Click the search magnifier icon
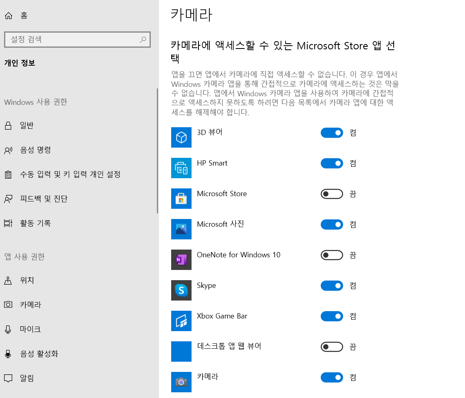Image resolution: width=465 pixels, height=398 pixels. point(143,40)
